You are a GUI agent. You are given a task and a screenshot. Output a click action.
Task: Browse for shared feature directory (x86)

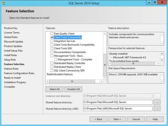point(157,109)
